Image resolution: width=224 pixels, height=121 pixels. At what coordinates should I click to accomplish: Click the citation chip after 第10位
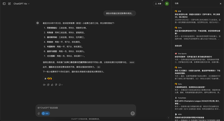[132, 62]
